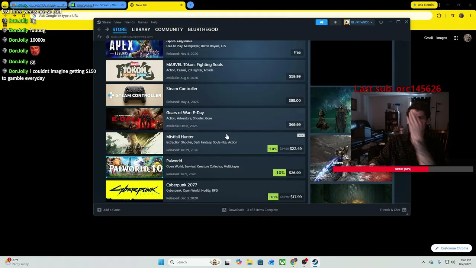Viewport: 476px width, 268px height.
Task: Click the Steam taskbar icon
Action: (315, 262)
